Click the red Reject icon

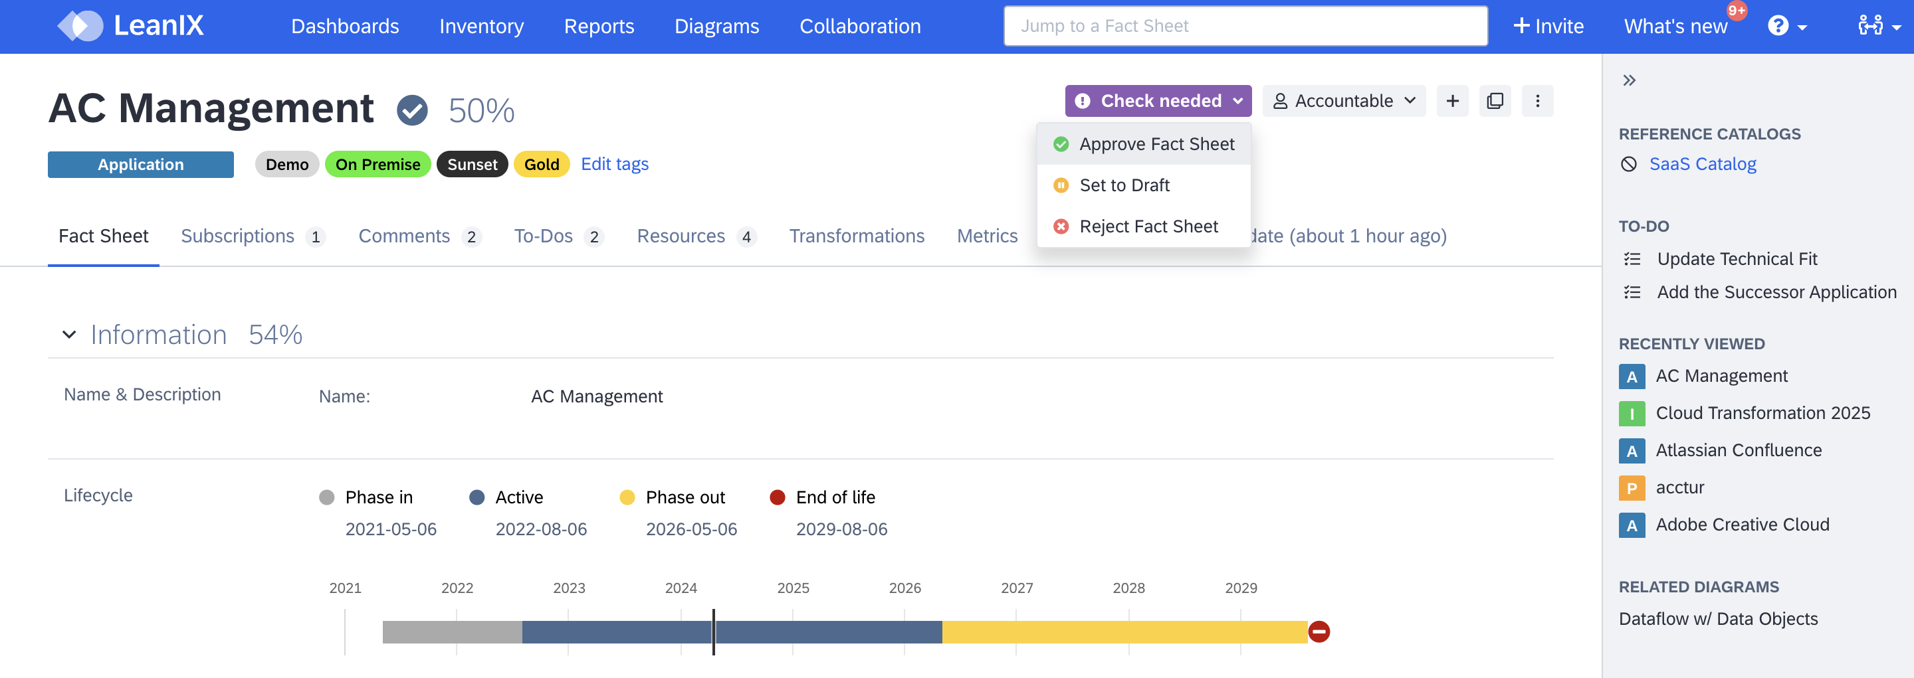pyautogui.click(x=1061, y=226)
